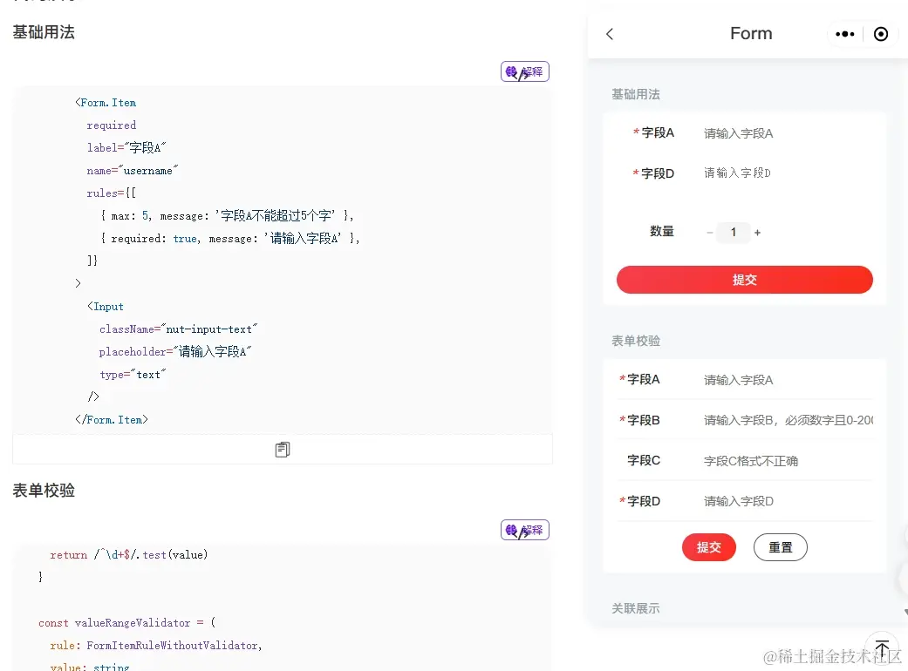
Task: Click the circular target icon in Form header
Action: coord(881,34)
